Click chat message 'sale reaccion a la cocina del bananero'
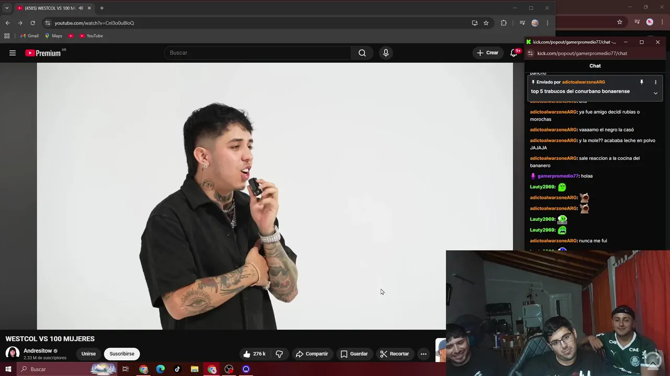This screenshot has width=670, height=376. pyautogui.click(x=585, y=162)
